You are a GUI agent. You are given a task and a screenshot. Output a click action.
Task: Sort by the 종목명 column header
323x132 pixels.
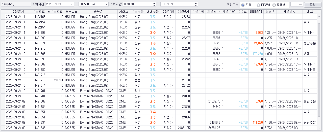click(x=98, y=12)
